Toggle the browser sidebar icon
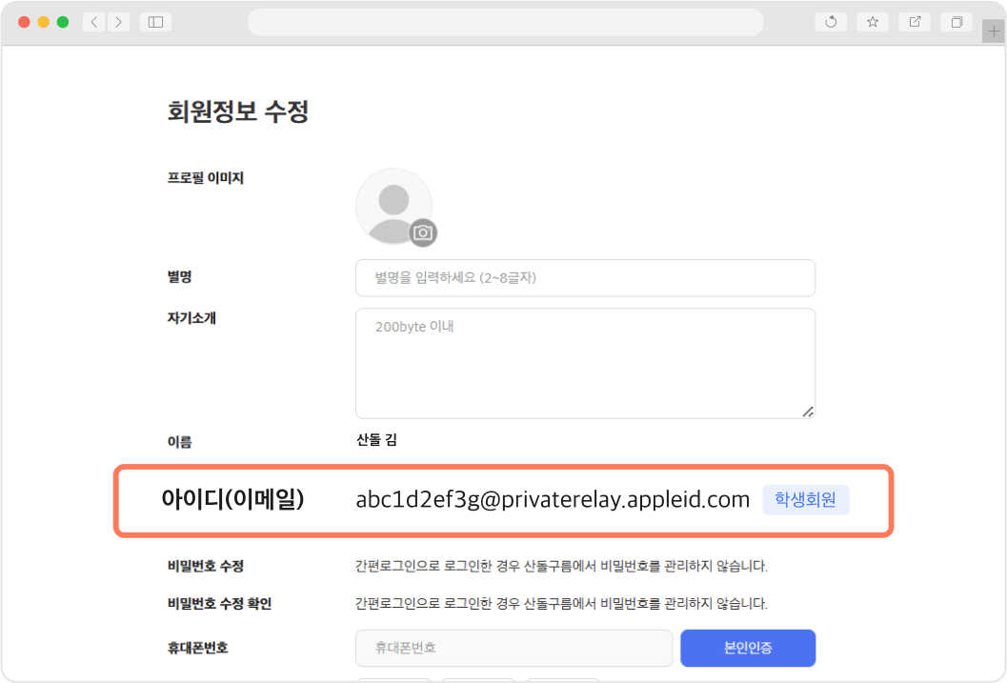This screenshot has width=1007, height=683. 155,22
